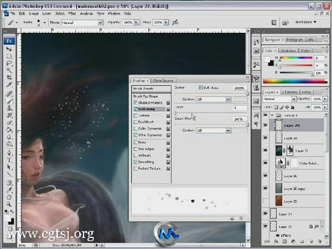Activate the Brush tool in the toolbox
Screen dimensions: 332x249
point(9,101)
